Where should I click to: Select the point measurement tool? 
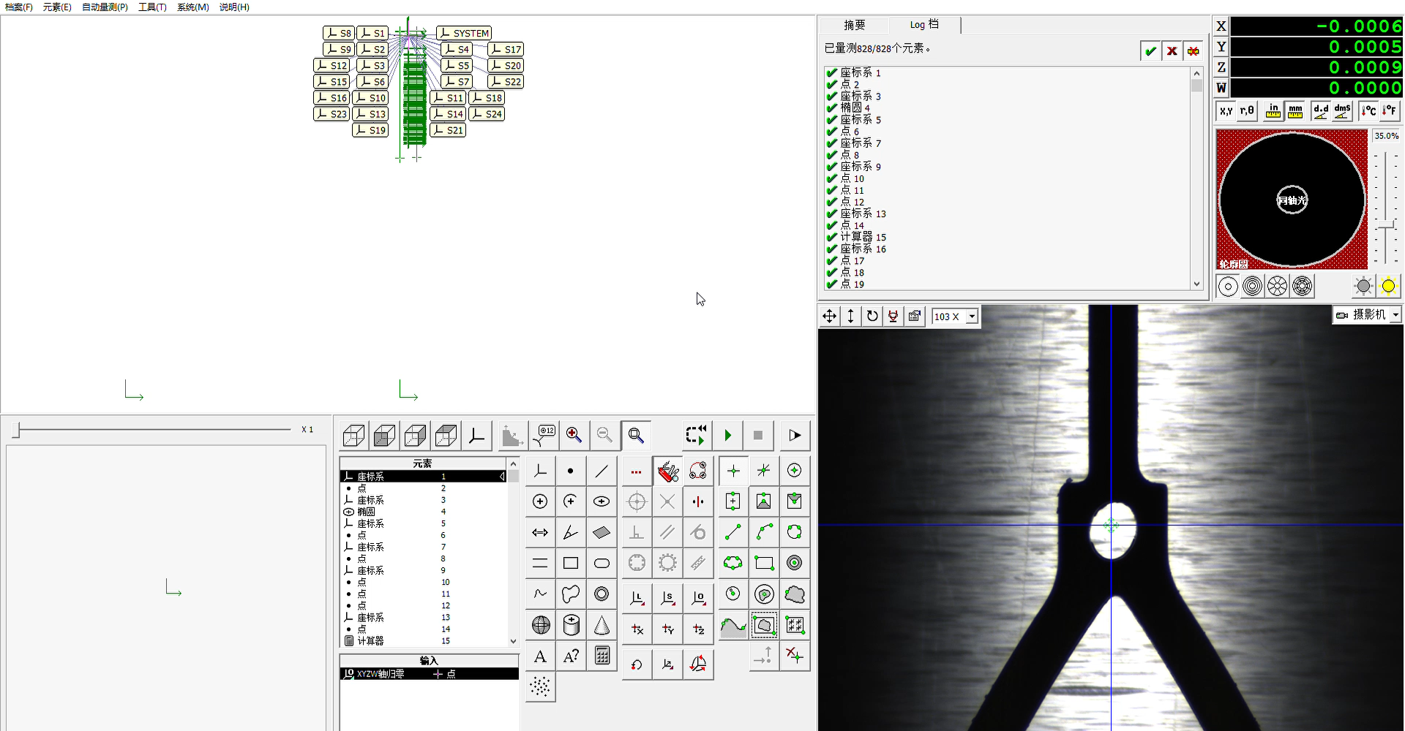pyautogui.click(x=571, y=471)
